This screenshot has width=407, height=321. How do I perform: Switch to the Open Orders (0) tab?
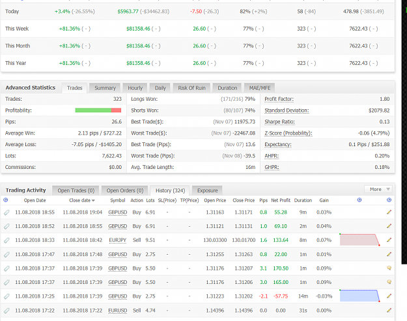point(125,190)
